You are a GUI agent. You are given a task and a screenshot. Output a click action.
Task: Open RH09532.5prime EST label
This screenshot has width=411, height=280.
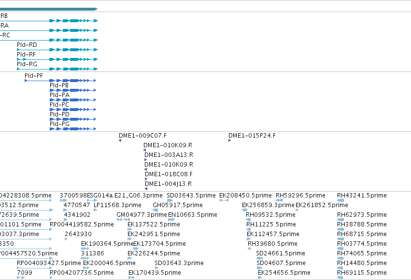pos(271,215)
